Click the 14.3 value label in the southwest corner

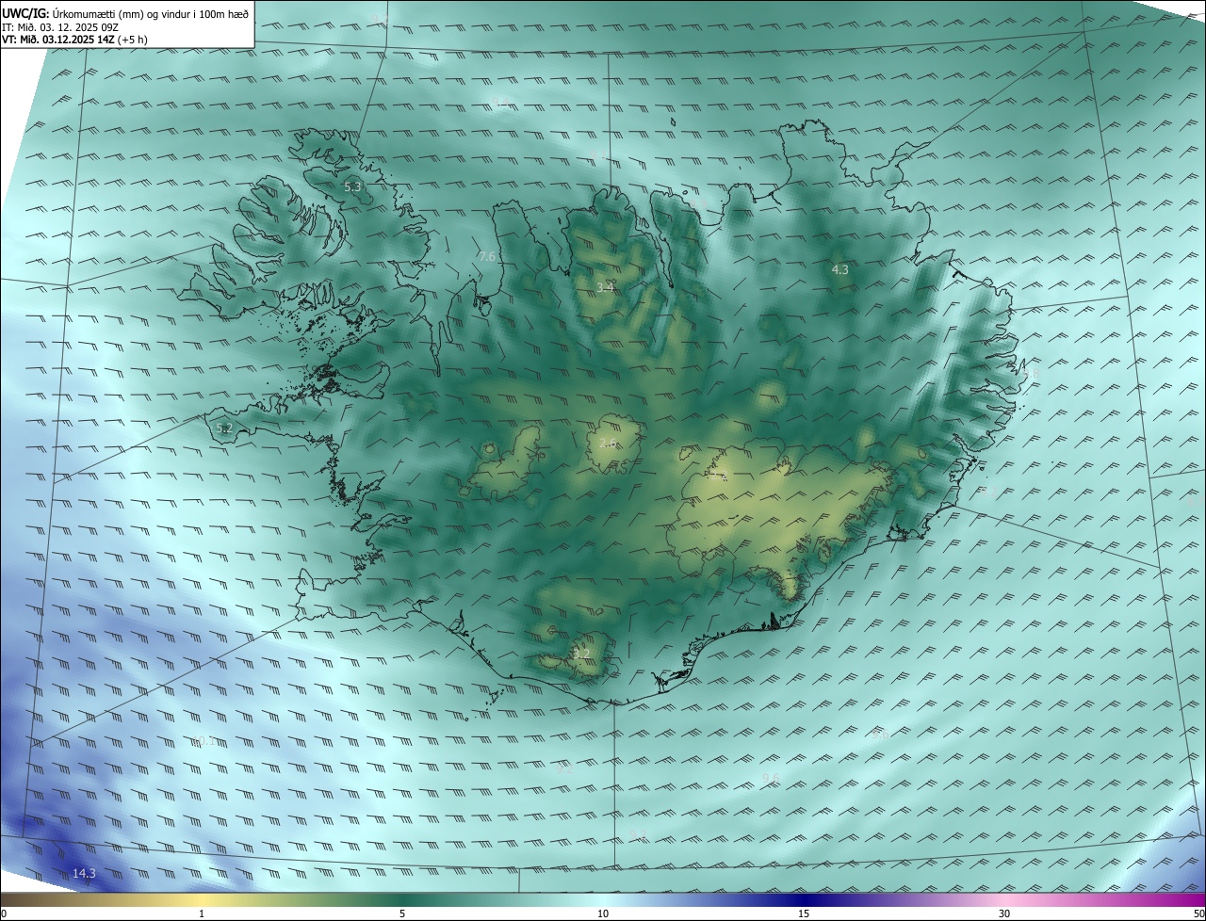pyautogui.click(x=84, y=874)
